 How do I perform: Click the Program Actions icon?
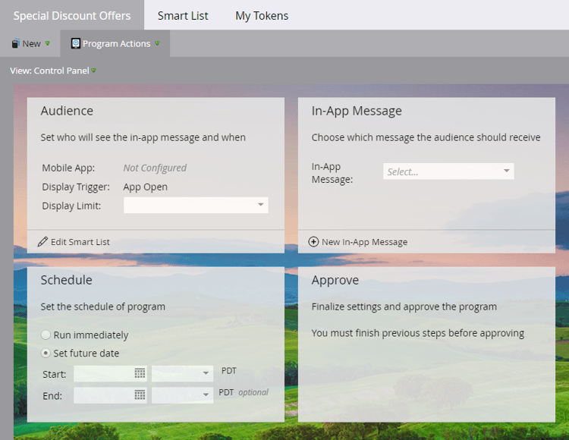(x=75, y=43)
